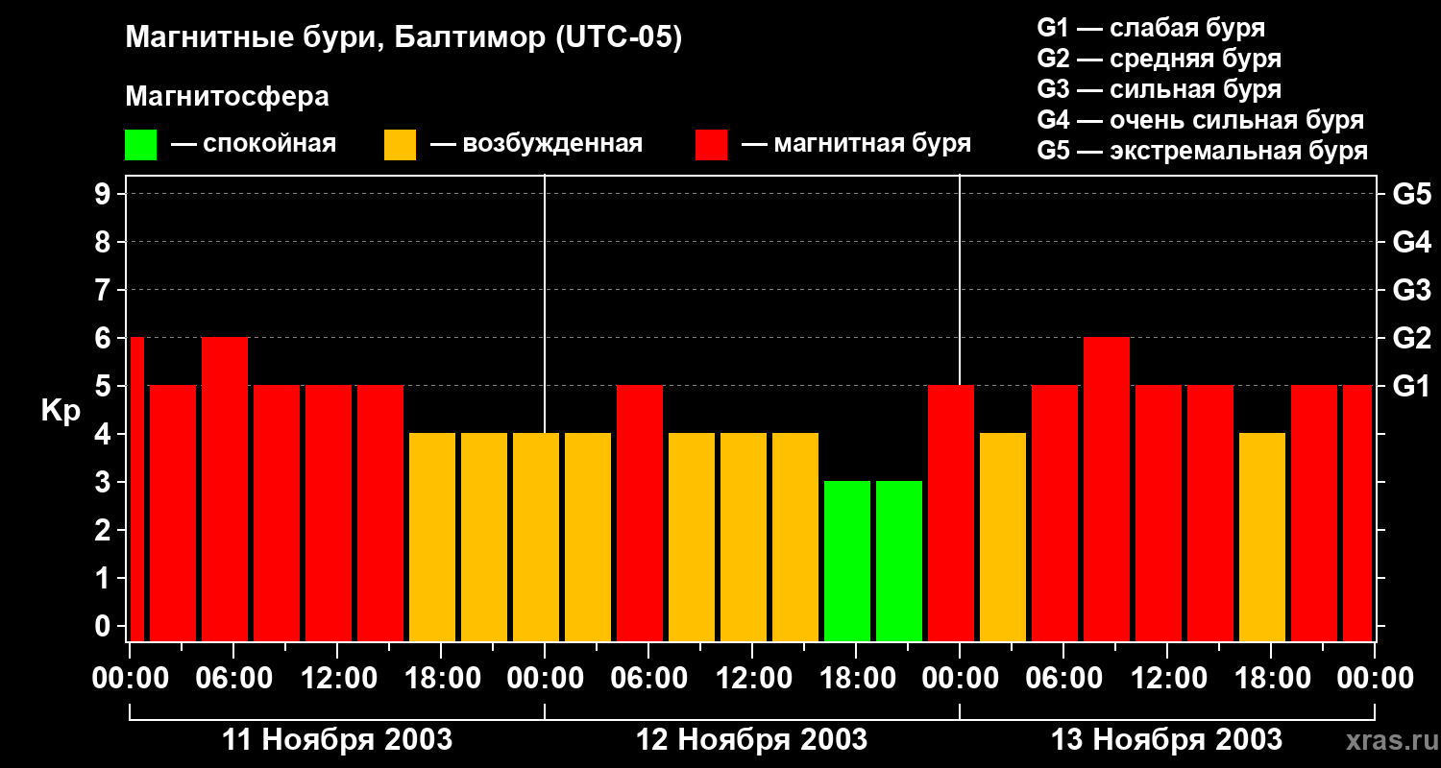
Task: Click the 'G1 — слабая буря' description line
Action: [x=1151, y=28]
